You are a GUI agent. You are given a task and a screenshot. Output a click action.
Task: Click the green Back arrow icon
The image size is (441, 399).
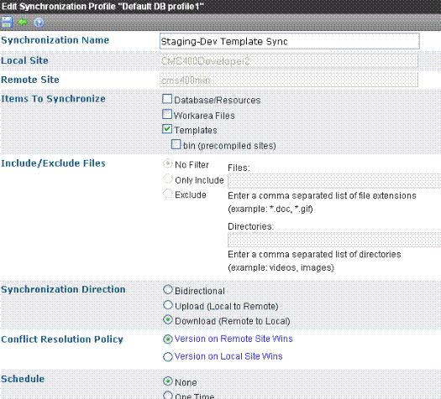(23, 22)
